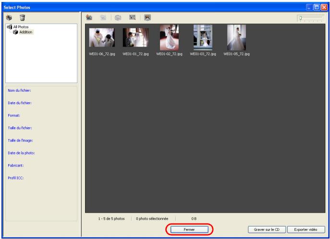This screenshot has height=239, width=330.
Task: Click the trash bin delete icon
Action: tap(22, 17)
